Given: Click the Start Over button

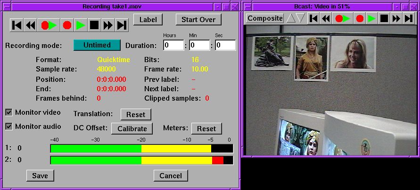Looking at the screenshot, I should pos(198,19).
